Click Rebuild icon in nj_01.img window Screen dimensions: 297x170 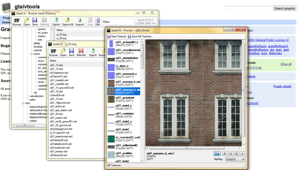tap(81, 53)
